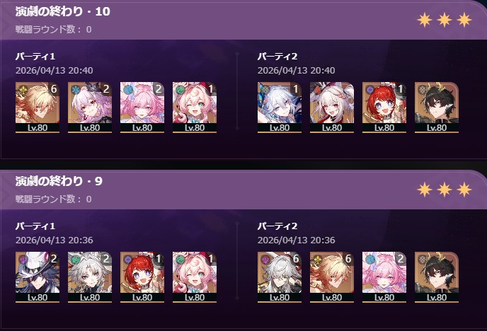This screenshot has width=487, height=331.
Task: Choose pink-haired girl with 2 in stage 10 Party 1
Action: (x=142, y=108)
